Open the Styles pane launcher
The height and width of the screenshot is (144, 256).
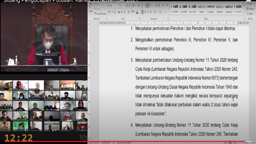[244, 19]
